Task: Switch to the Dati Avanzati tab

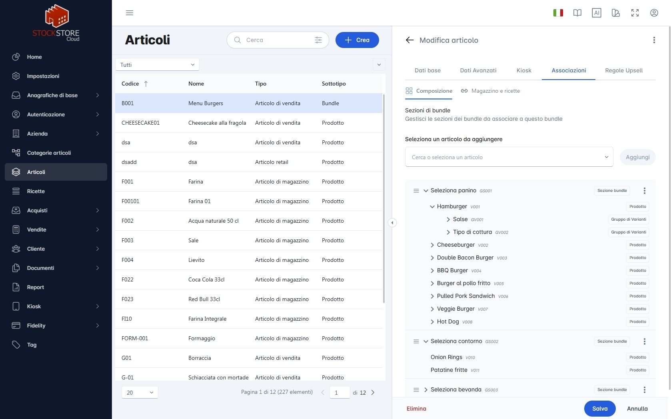Action: tap(478, 70)
